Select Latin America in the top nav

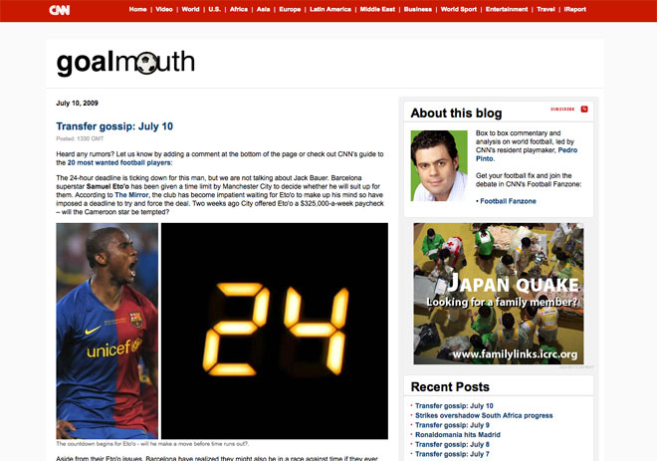(x=330, y=9)
